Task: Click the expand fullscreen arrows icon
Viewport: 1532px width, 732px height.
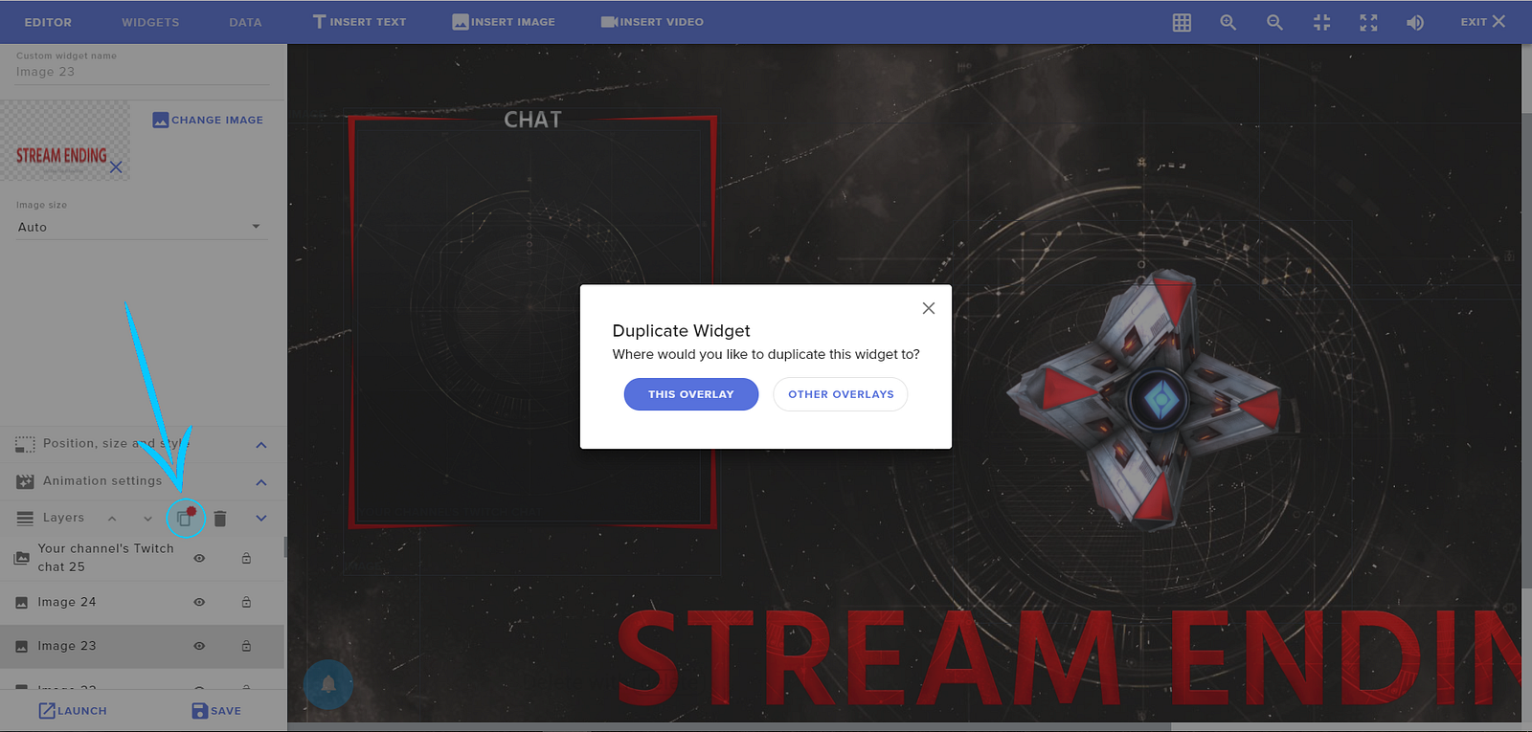Action: [x=1368, y=22]
